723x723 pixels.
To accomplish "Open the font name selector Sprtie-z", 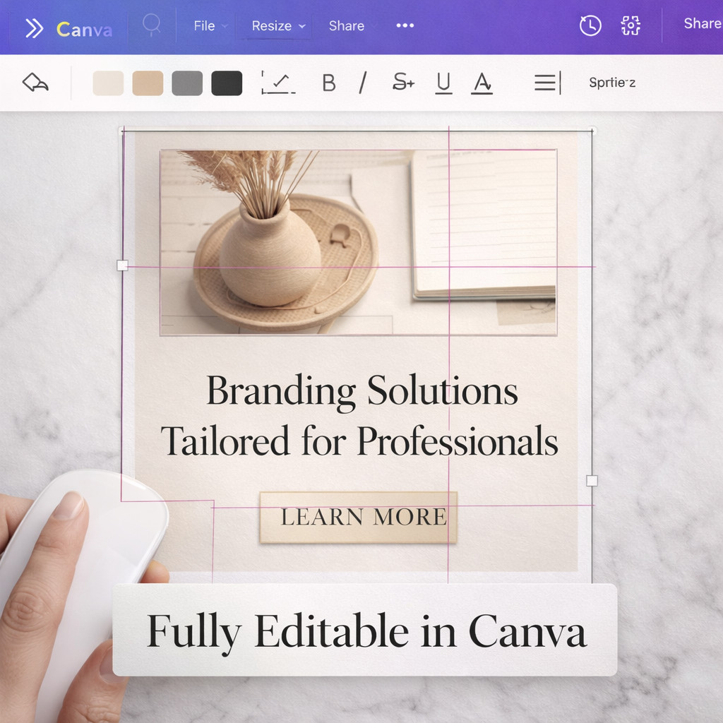I will 612,83.
